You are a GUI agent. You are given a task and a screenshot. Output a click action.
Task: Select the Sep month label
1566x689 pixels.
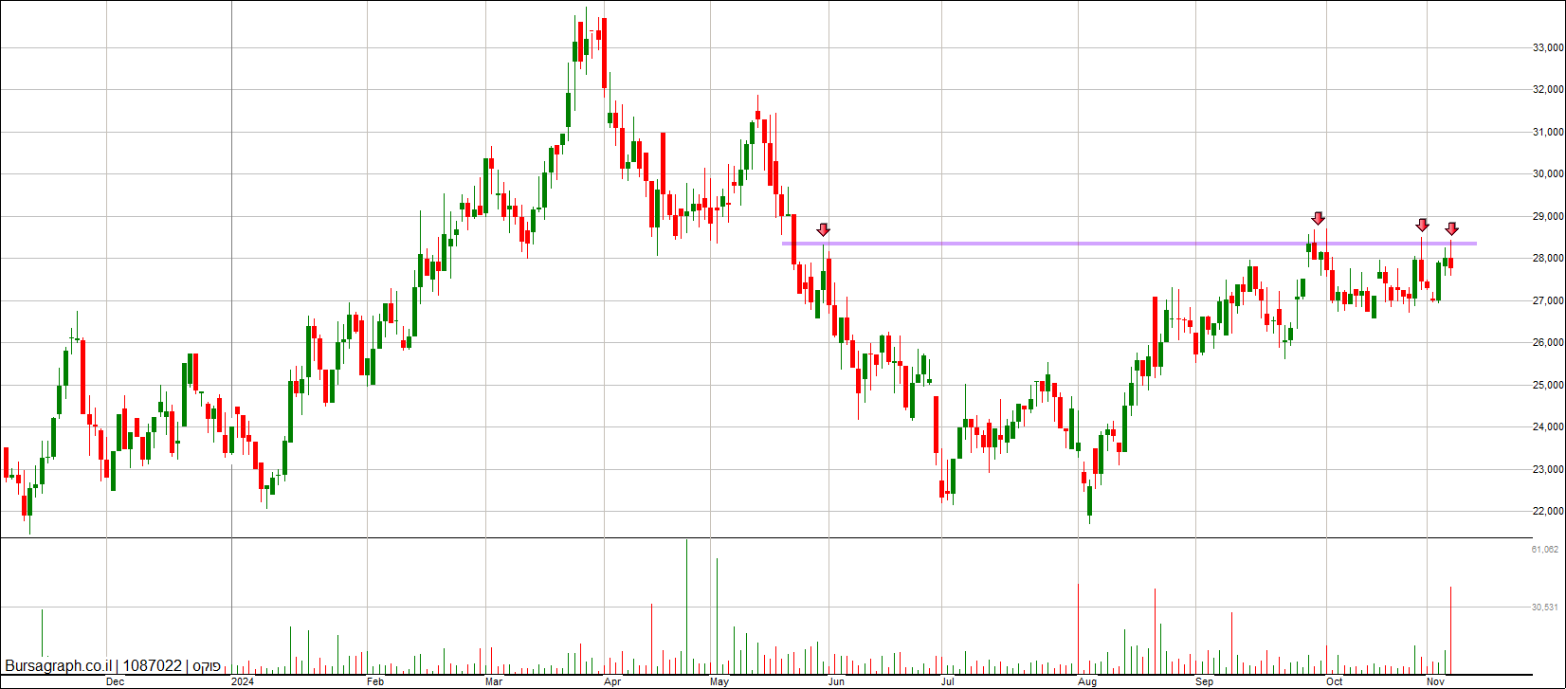1205,681
